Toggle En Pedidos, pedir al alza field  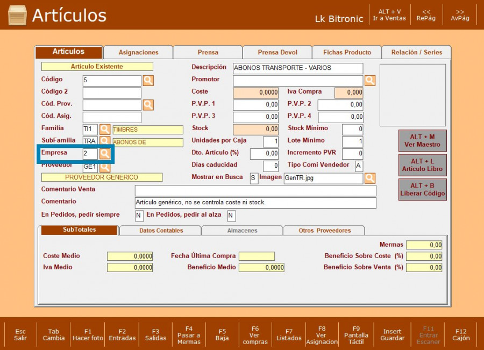[x=231, y=216]
